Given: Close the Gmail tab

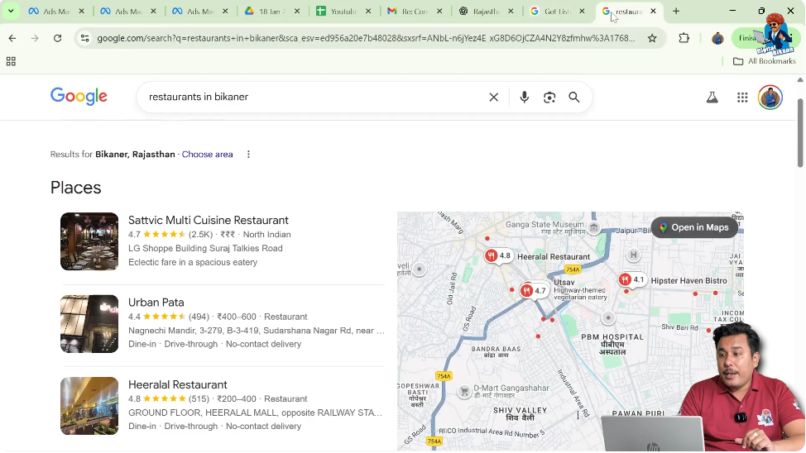Looking at the screenshot, I should (x=439, y=11).
